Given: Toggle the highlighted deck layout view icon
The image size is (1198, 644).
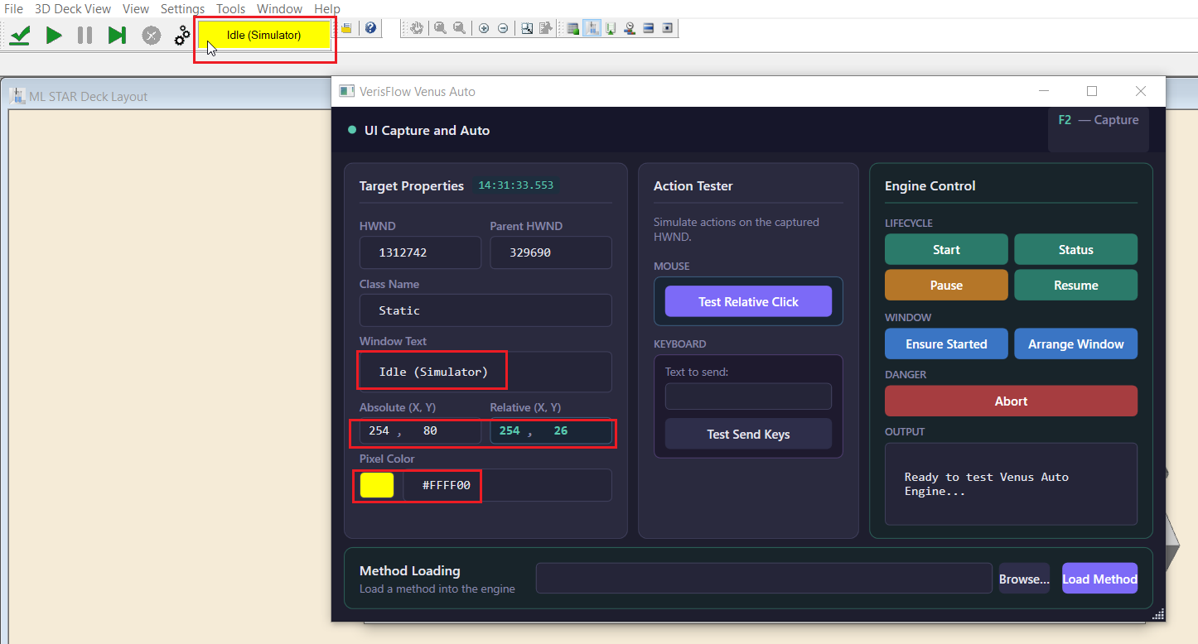Looking at the screenshot, I should click(592, 28).
